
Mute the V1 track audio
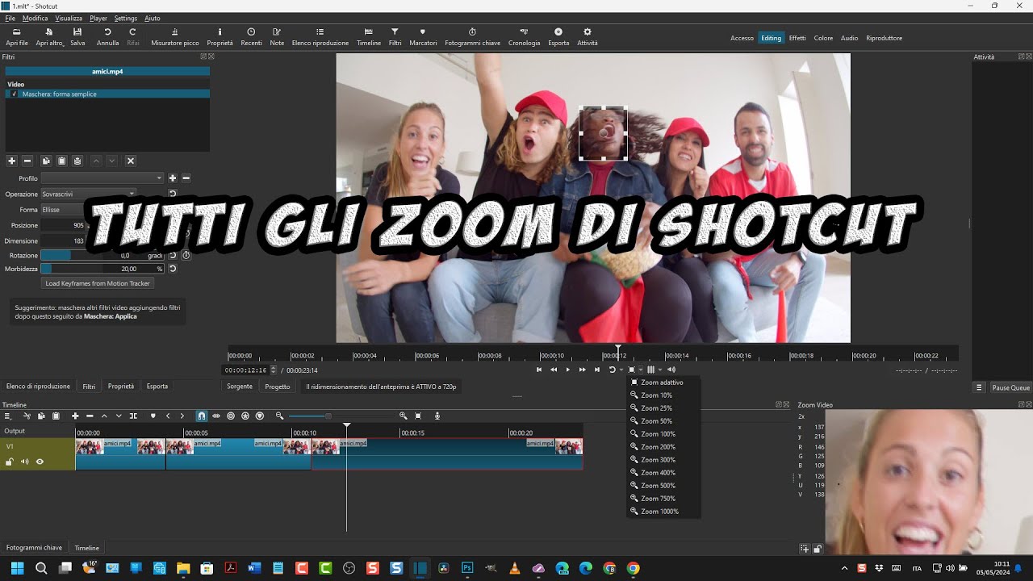(24, 462)
